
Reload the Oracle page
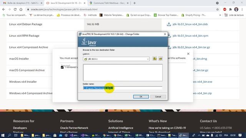point(15,9)
